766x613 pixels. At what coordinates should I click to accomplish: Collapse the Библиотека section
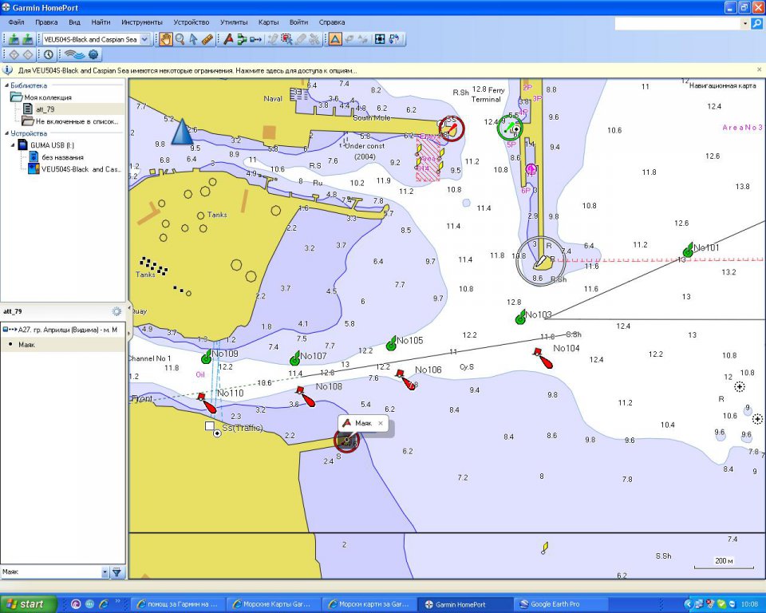point(6,85)
